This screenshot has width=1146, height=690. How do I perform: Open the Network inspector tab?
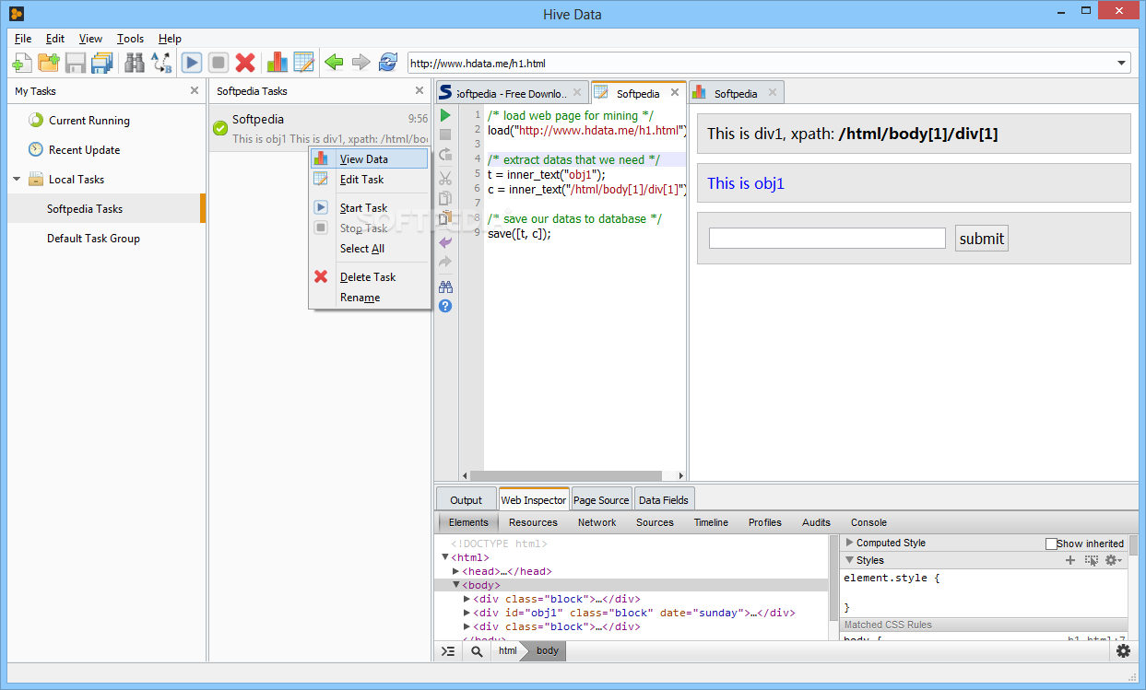pyautogui.click(x=597, y=522)
